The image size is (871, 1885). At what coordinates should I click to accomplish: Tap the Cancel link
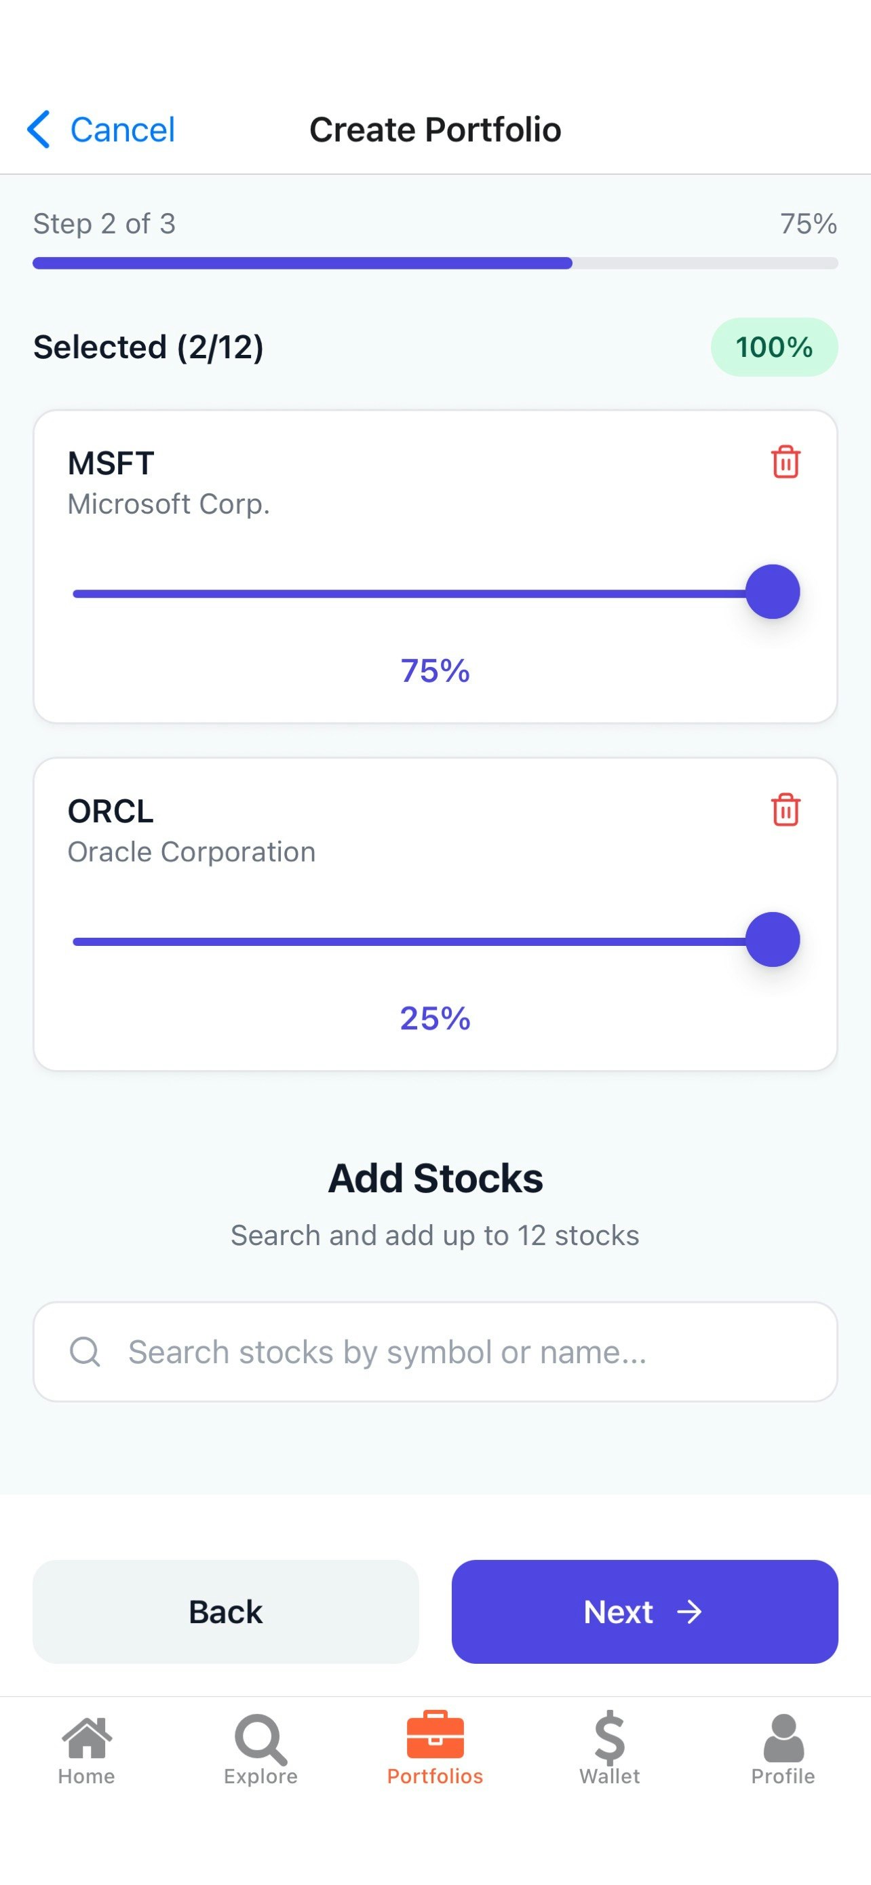point(122,130)
